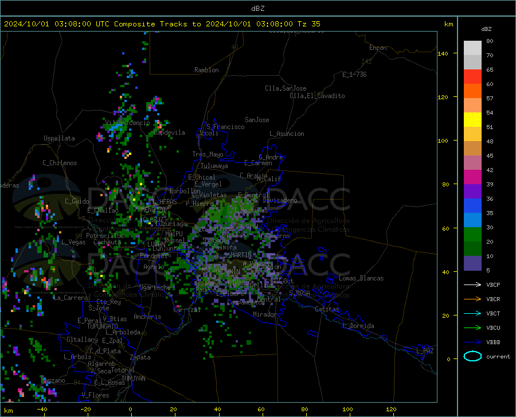Click the E_1-736 map label
This screenshot has height=417, width=516.
coord(354,75)
